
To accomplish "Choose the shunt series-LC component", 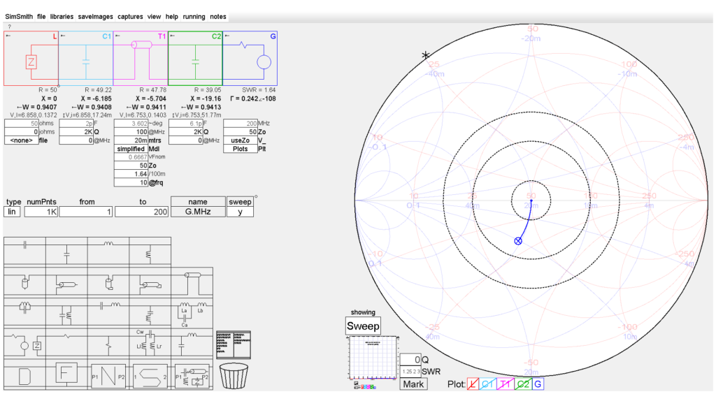I will [150, 314].
